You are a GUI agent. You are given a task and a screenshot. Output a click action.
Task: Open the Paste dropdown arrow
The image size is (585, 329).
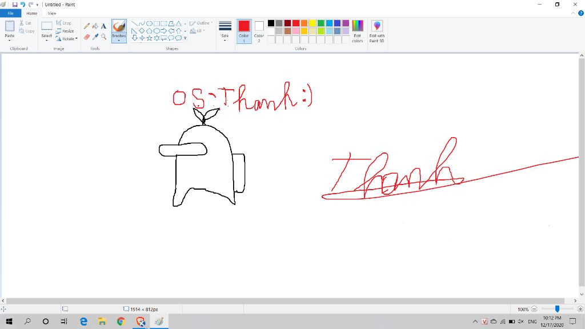[9, 41]
